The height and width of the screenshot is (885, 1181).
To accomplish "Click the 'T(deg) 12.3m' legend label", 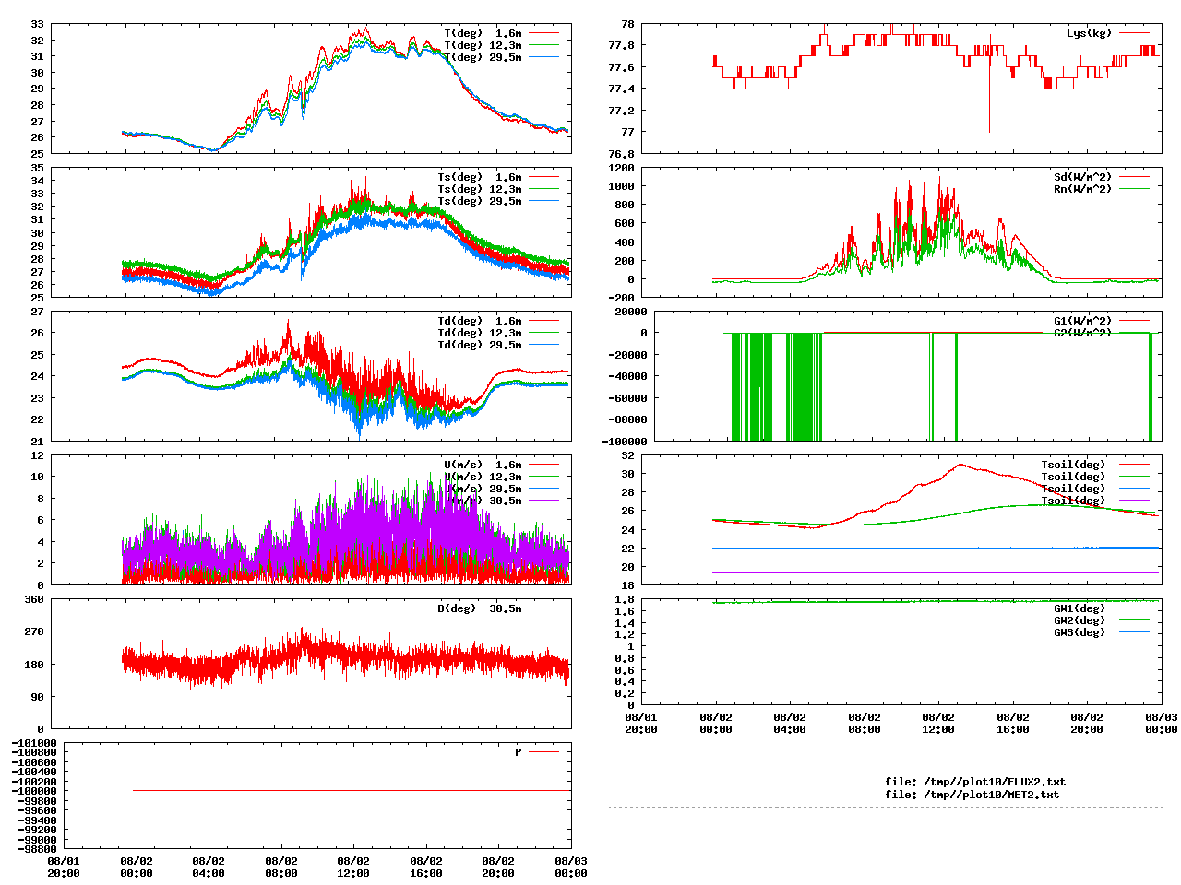I will (x=483, y=45).
